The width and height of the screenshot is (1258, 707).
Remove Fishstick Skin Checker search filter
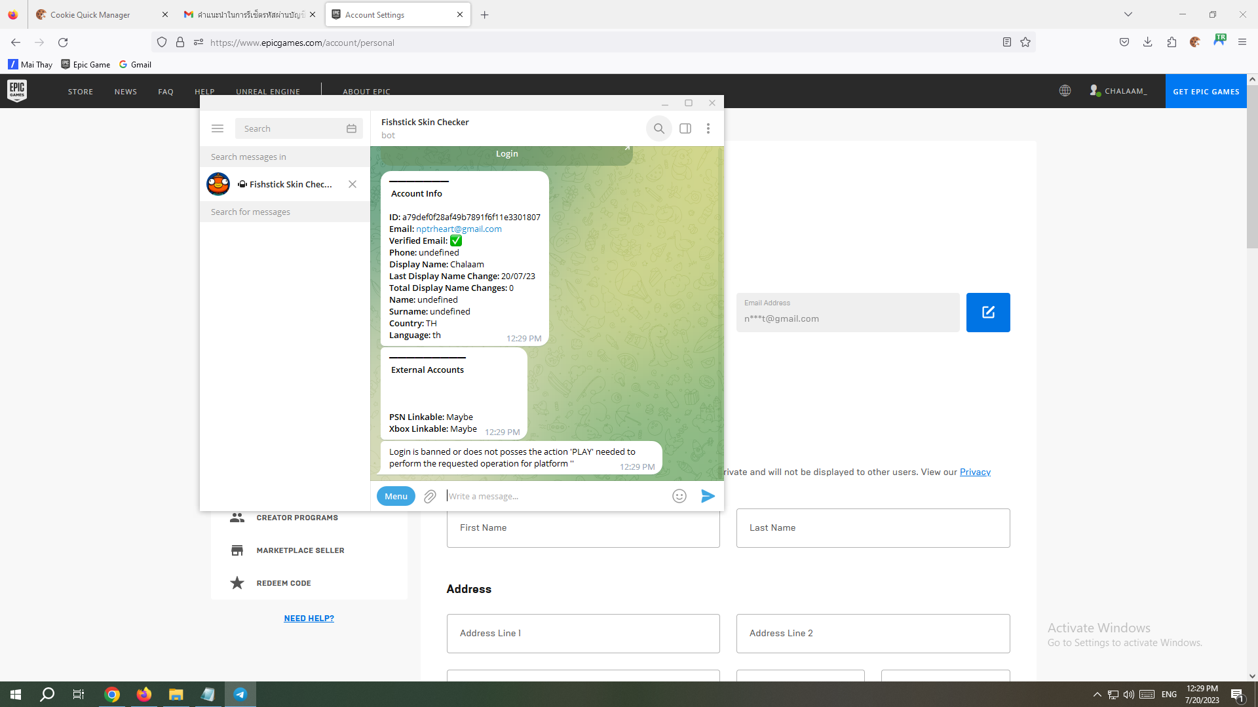[353, 184]
